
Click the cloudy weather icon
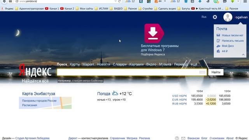(115, 93)
